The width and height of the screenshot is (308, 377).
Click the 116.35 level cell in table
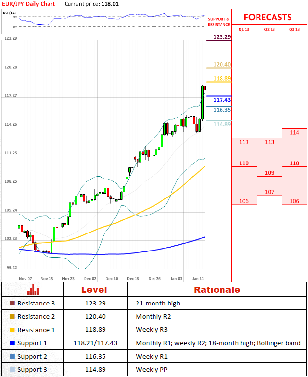[x=95, y=356]
